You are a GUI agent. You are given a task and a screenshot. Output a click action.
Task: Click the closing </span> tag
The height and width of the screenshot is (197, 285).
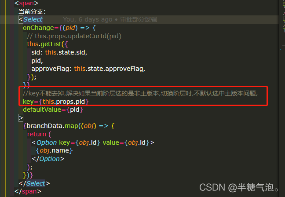coord(28,191)
